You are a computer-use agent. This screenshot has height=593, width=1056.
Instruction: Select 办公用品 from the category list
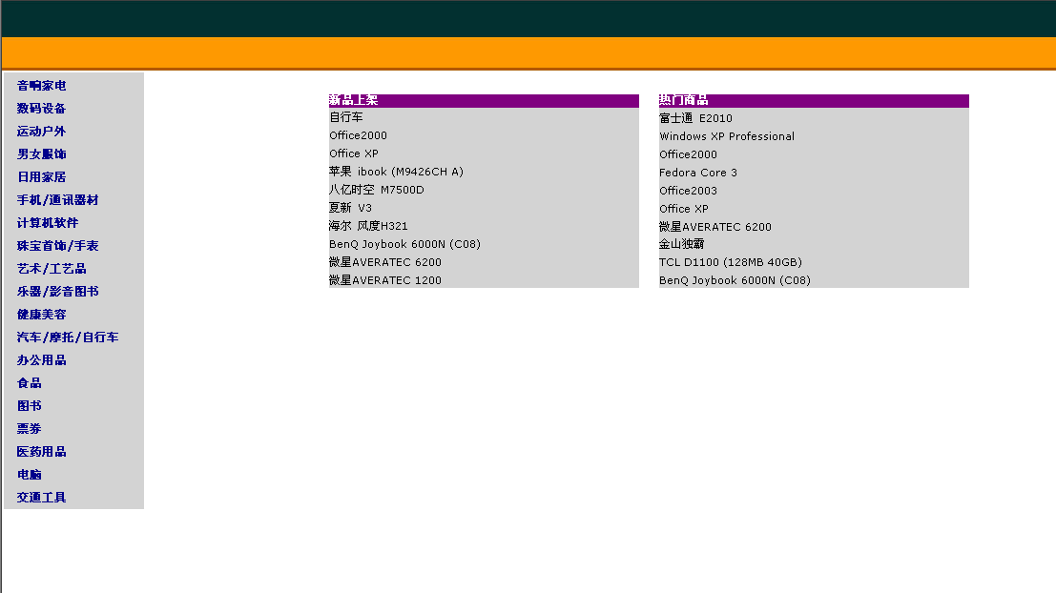[42, 360]
